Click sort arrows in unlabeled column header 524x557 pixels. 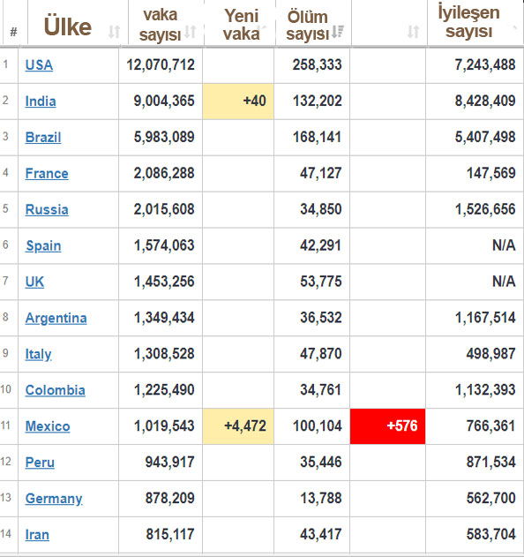coord(413,31)
